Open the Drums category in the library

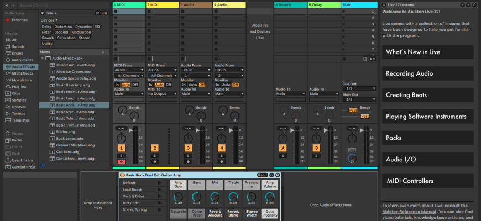[18, 53]
